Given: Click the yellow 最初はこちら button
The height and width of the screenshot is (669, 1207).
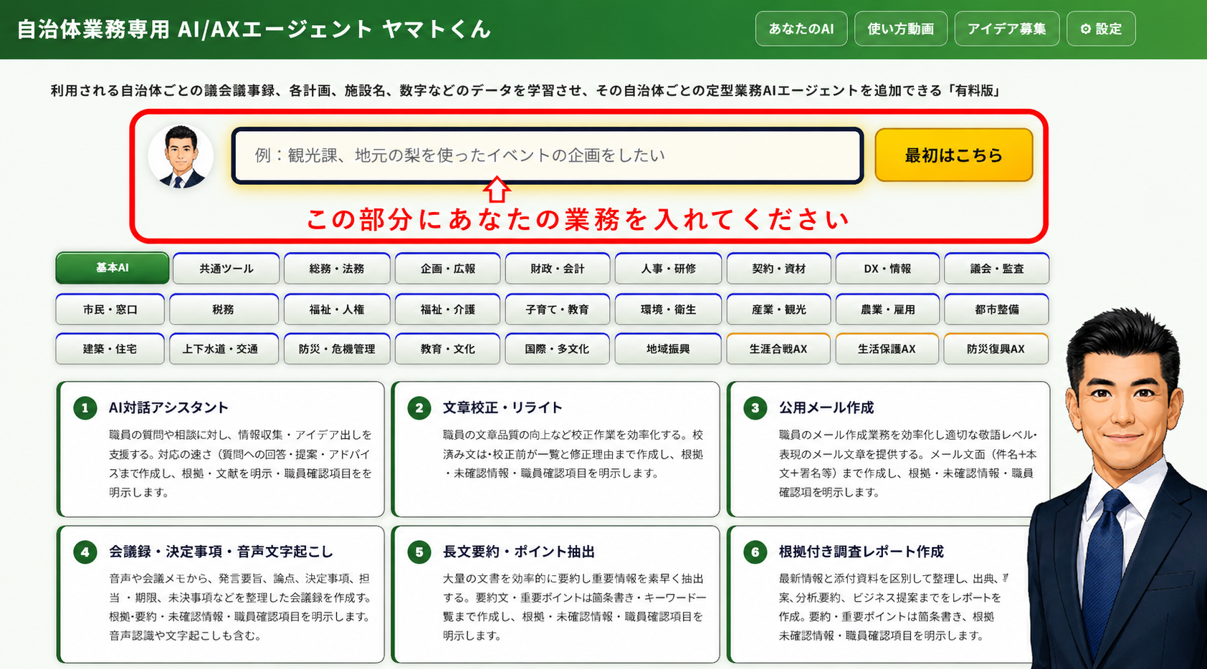Looking at the screenshot, I should point(954,155).
